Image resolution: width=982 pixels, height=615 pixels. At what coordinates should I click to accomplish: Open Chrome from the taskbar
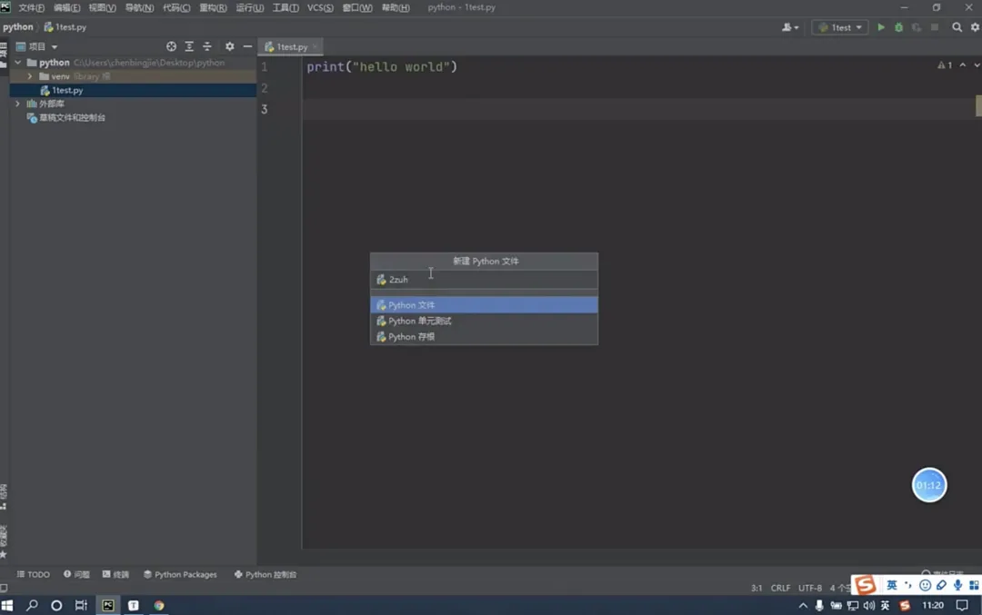tap(159, 606)
